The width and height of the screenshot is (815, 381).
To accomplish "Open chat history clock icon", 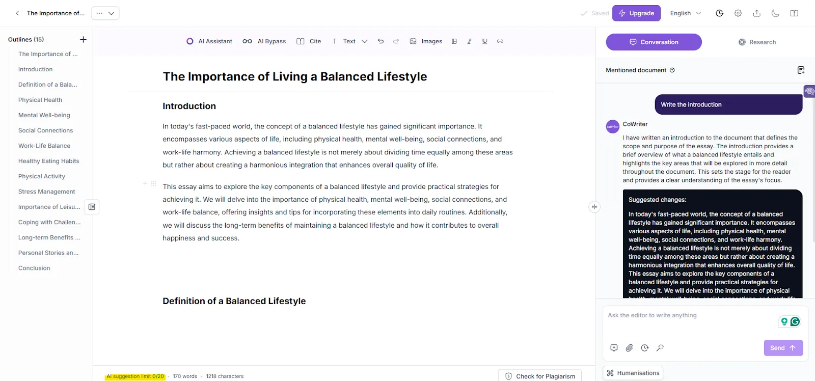I will click(645, 348).
